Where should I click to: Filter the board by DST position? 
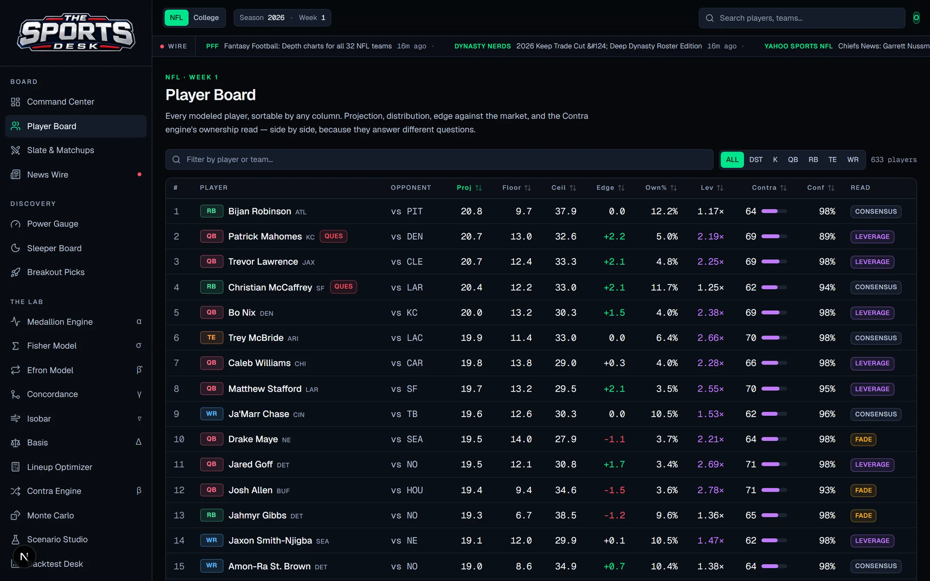click(756, 160)
